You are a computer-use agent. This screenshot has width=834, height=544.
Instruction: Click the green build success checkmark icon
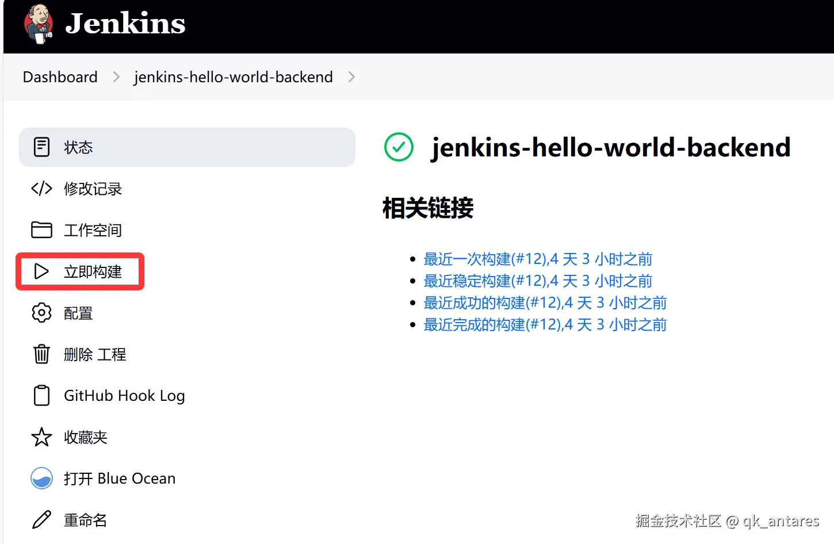pos(399,147)
